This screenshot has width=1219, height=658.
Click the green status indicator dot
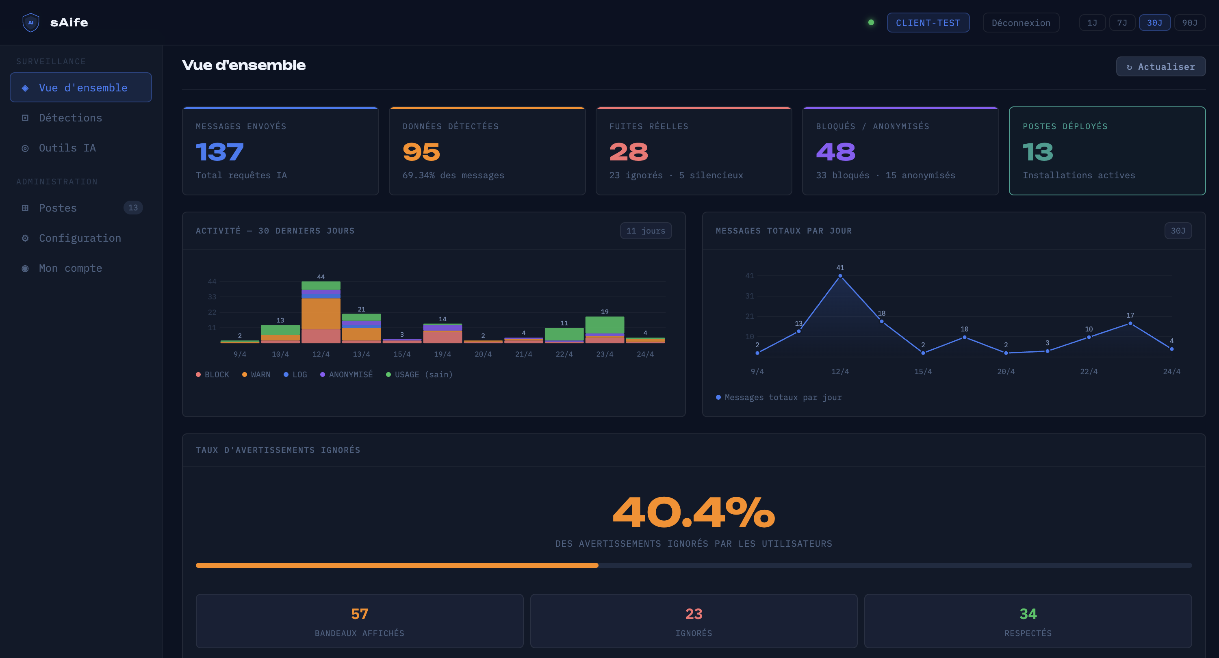[871, 22]
